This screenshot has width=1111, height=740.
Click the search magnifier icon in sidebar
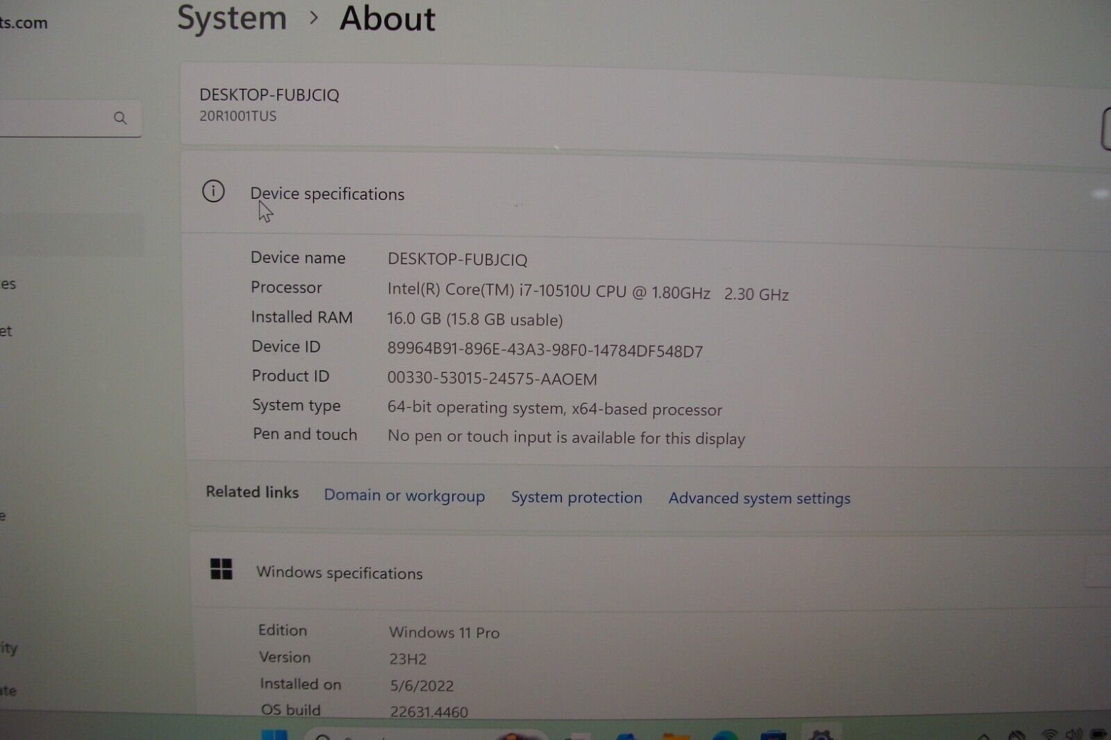(120, 118)
